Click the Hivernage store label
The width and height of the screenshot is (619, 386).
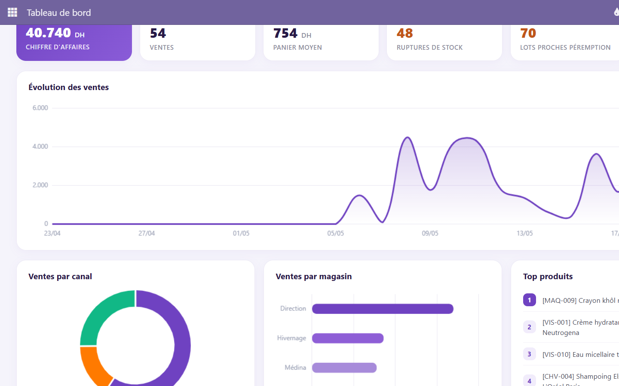click(x=291, y=338)
